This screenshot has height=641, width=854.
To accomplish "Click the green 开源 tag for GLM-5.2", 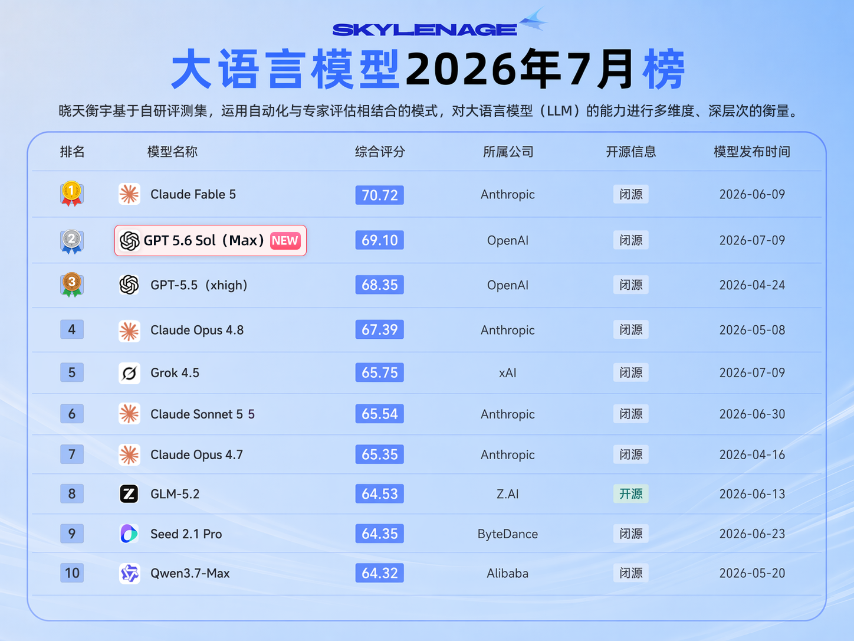I will tap(631, 494).
